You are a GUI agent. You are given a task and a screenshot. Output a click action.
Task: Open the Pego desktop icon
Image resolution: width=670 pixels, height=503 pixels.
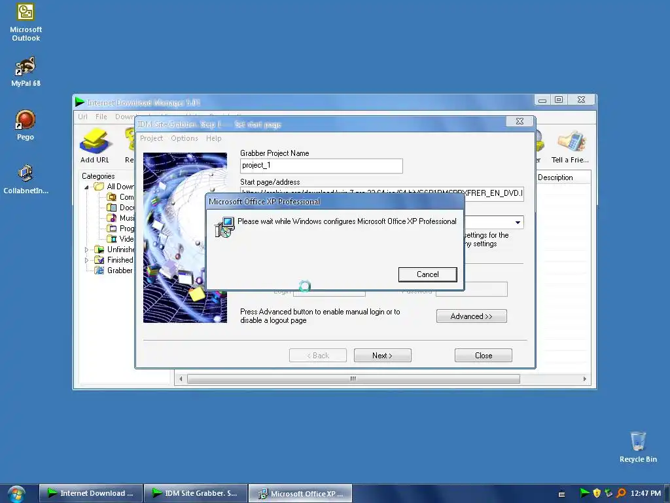[26, 125]
